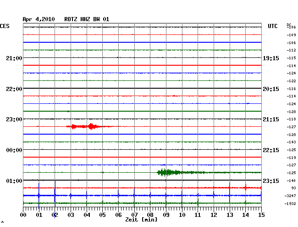Select x-axis minute label "13"

click(230, 215)
